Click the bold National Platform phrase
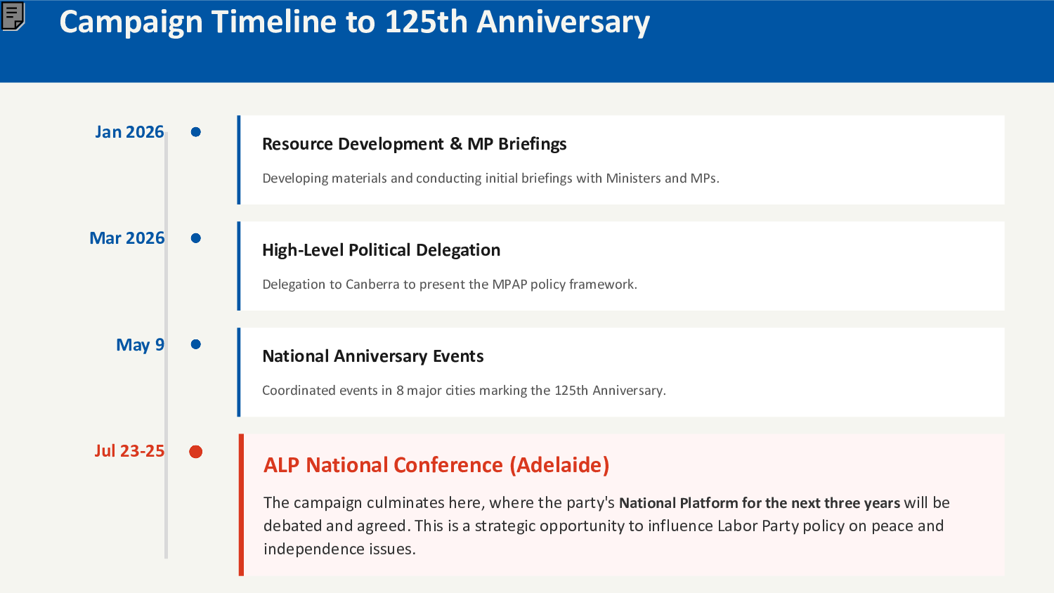Viewport: 1054px width, 593px height. (x=759, y=503)
